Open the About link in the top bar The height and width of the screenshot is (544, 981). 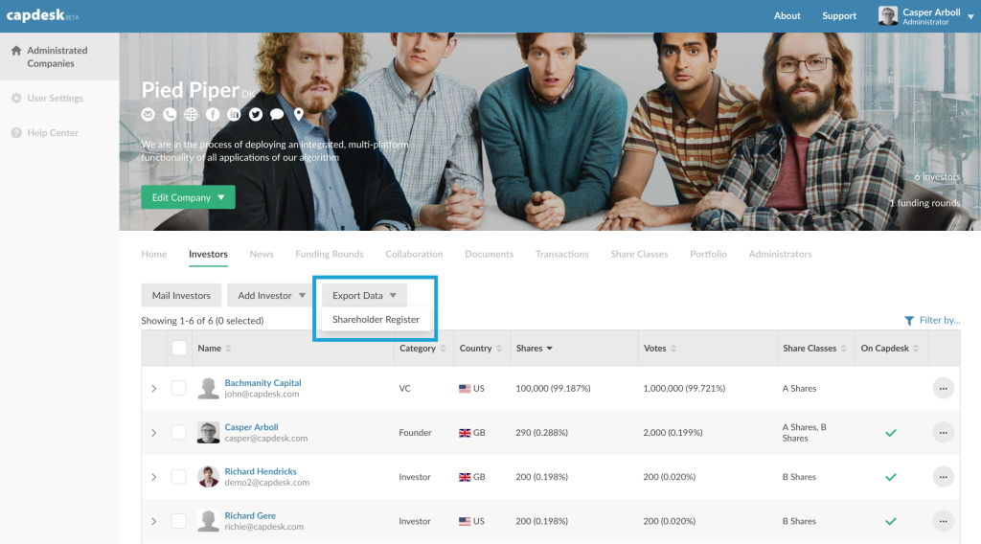coord(787,15)
